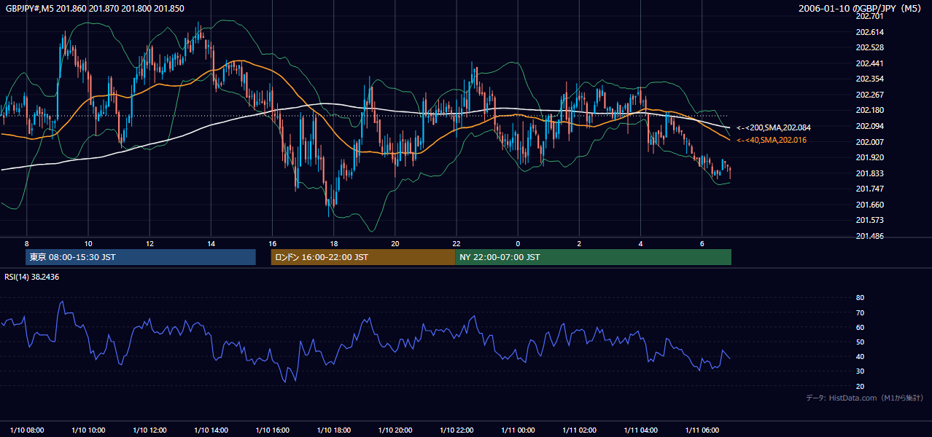The height and width of the screenshot is (437, 932).
Task: Select the NY 22:00-07:00 JST session bar
Action: click(593, 257)
